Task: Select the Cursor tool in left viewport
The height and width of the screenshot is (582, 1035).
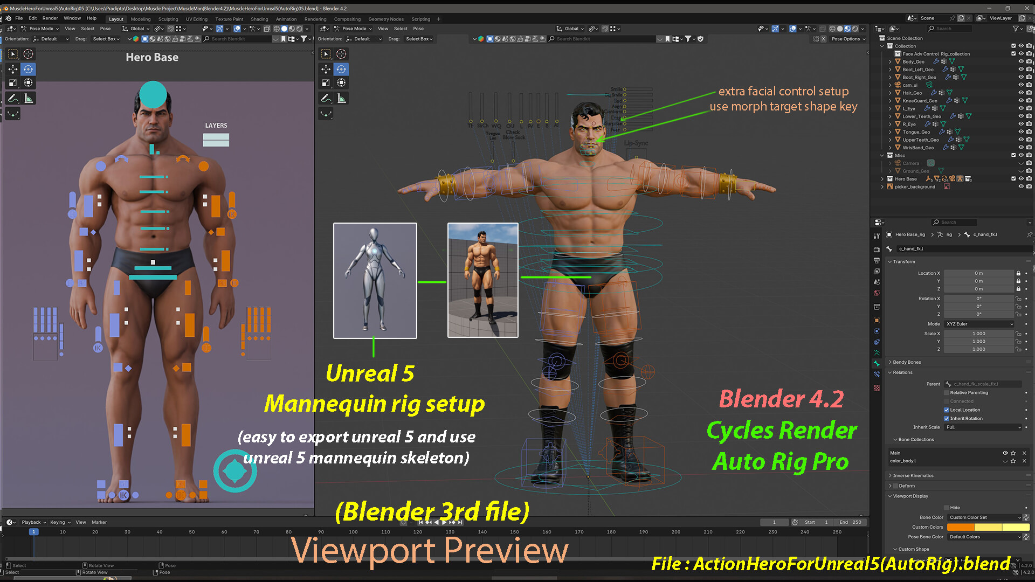Action: click(29, 54)
